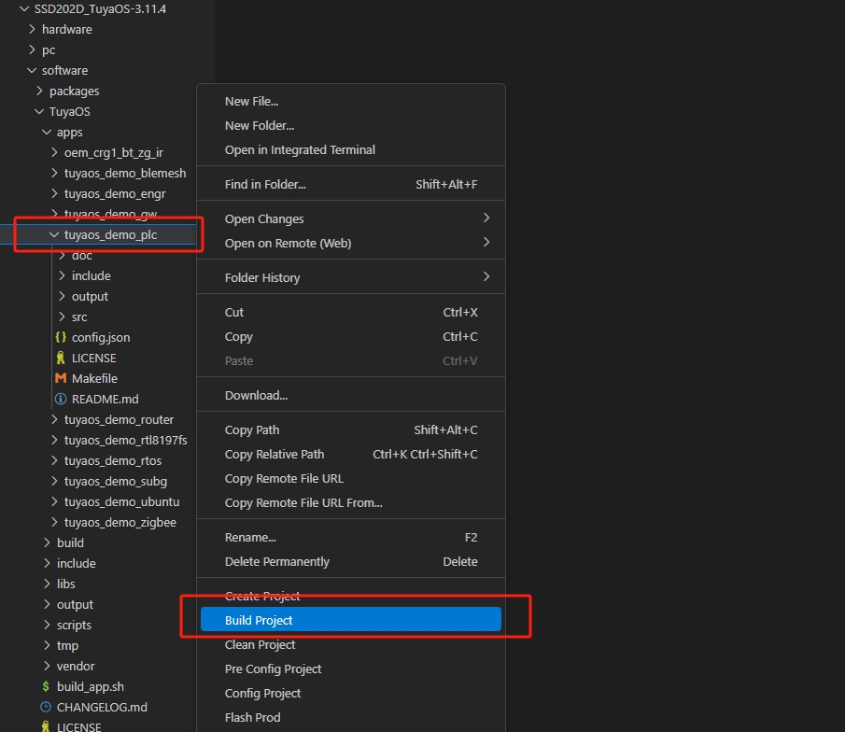Image resolution: width=845 pixels, height=732 pixels.
Task: Open Flash Prod menu option
Action: coord(252,717)
